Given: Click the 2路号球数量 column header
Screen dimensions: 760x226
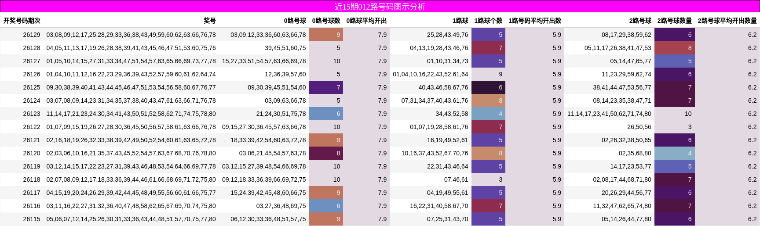Looking at the screenshot, I should pos(675,21).
